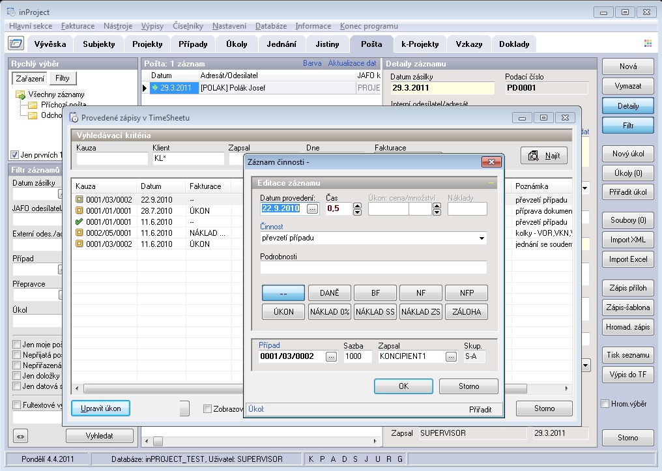This screenshot has width=662, height=471.
Task: Enable Jen datová checkbox
Action: coord(17,386)
